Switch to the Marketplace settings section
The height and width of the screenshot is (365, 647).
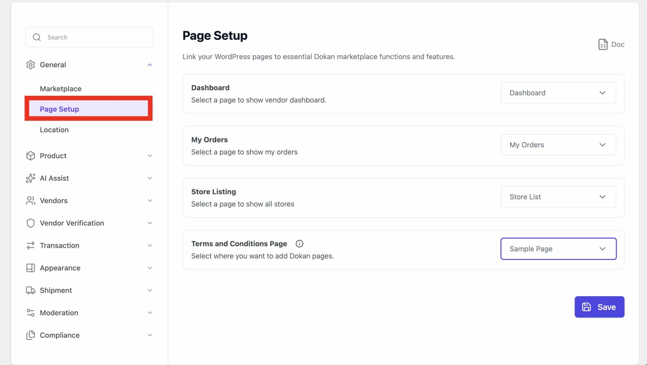click(60, 88)
